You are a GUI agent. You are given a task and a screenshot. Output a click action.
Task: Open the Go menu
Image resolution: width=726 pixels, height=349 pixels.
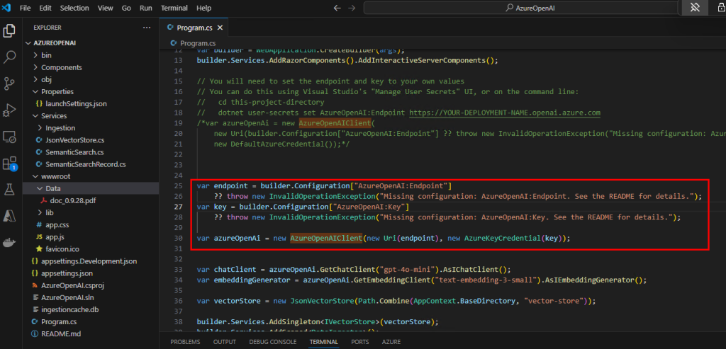(126, 8)
